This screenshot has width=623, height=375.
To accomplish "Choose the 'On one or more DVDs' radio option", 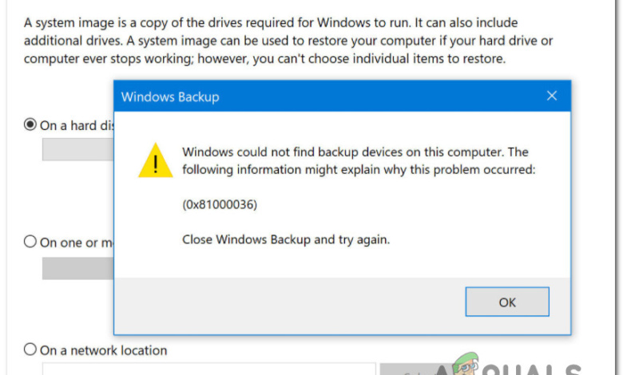I will (31, 241).
